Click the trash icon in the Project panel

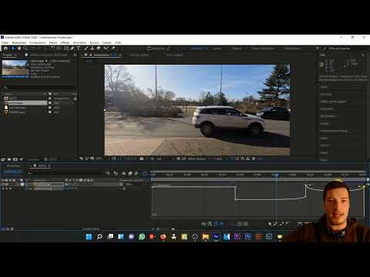[x=45, y=159]
